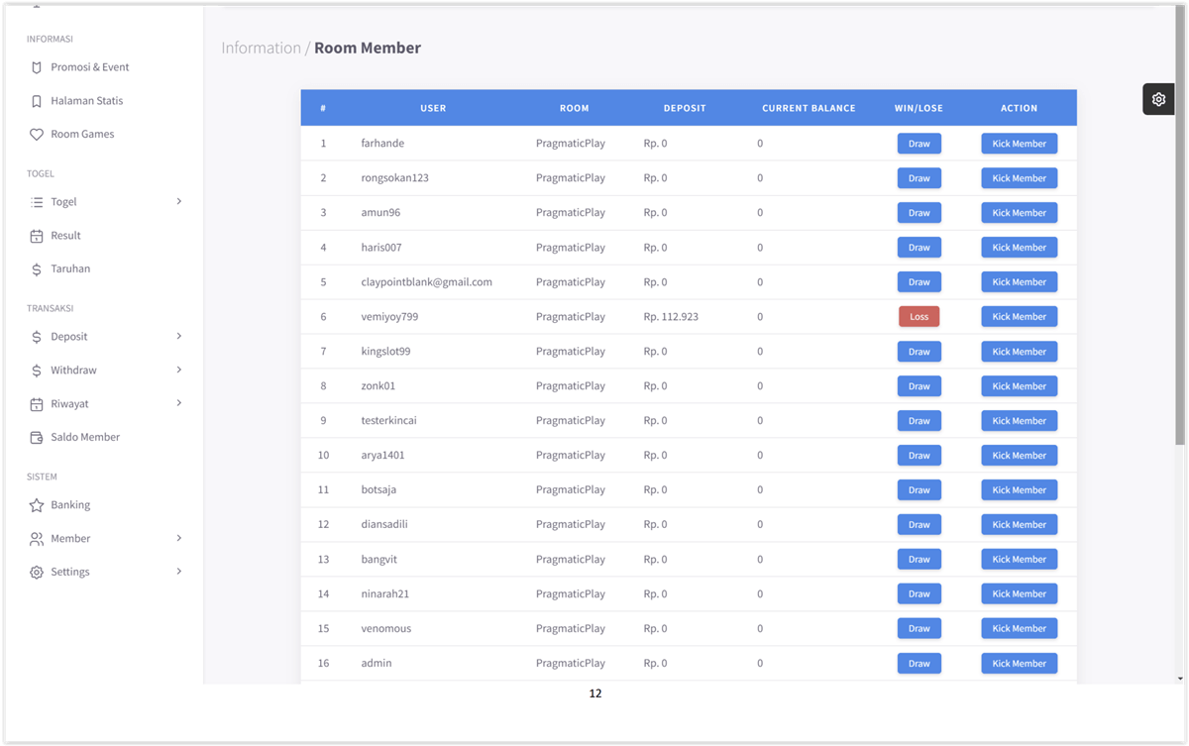Select the Taruhan dollar icon
Viewport: 1189px width, 746px height.
[x=35, y=268]
